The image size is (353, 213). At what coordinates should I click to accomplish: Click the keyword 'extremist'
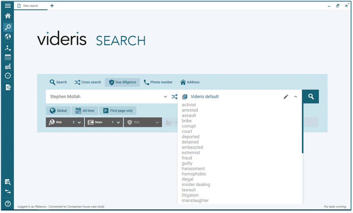191,153
